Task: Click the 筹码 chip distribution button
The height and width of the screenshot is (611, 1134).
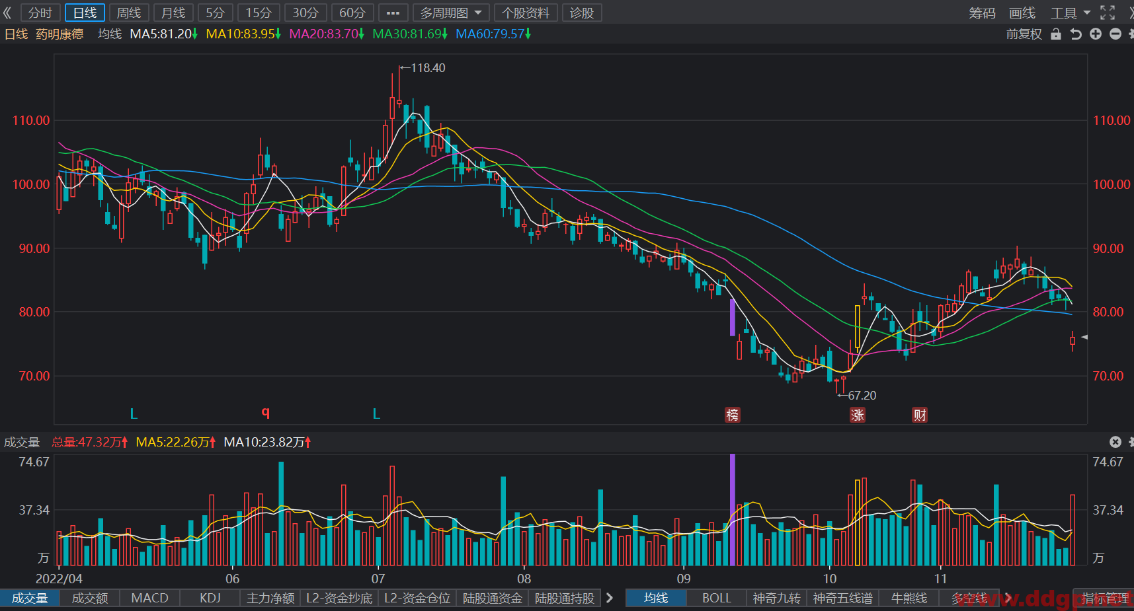Action: (x=982, y=13)
